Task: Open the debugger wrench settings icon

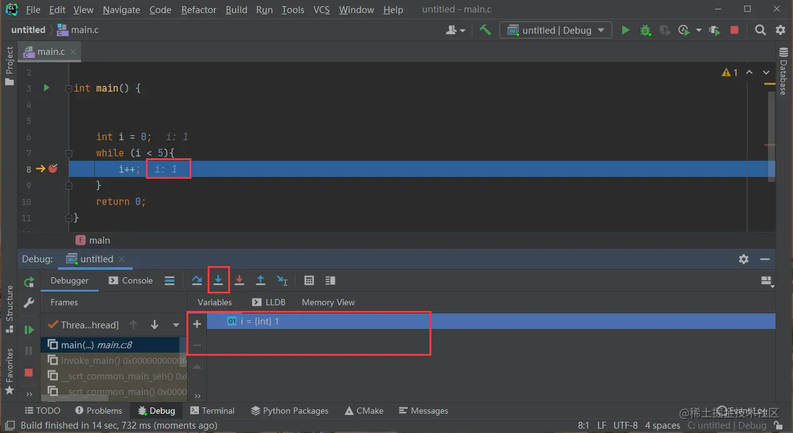Action: click(x=29, y=303)
